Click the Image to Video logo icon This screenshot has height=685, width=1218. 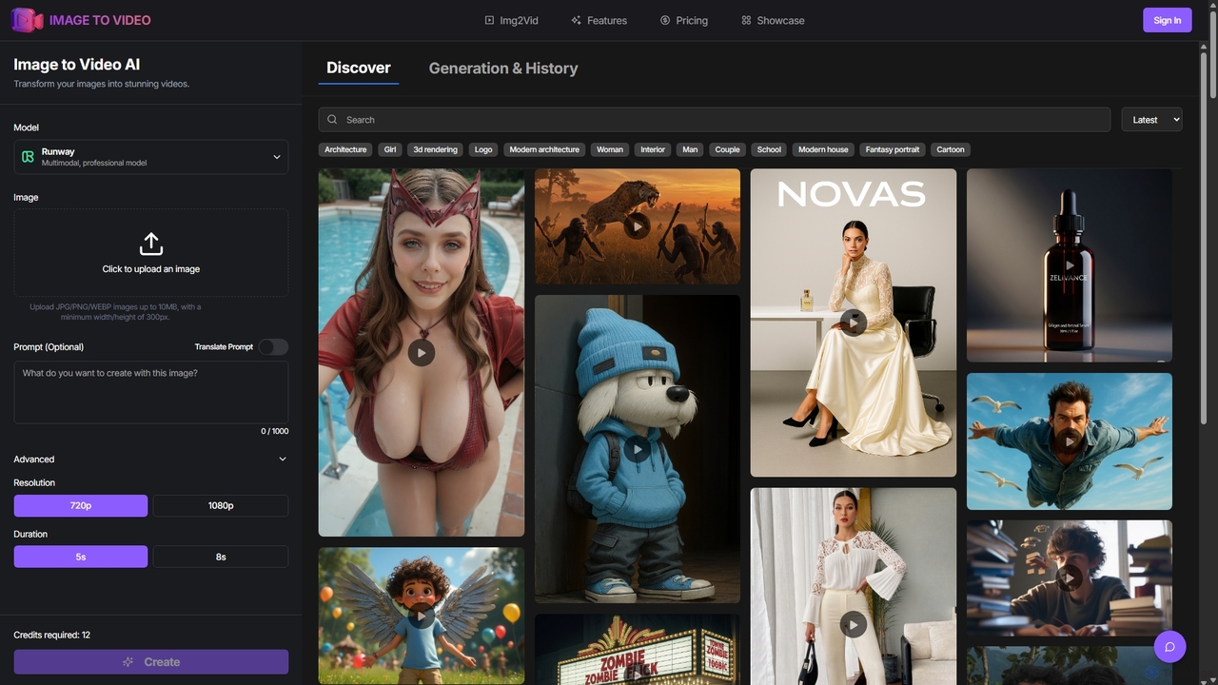click(x=28, y=20)
